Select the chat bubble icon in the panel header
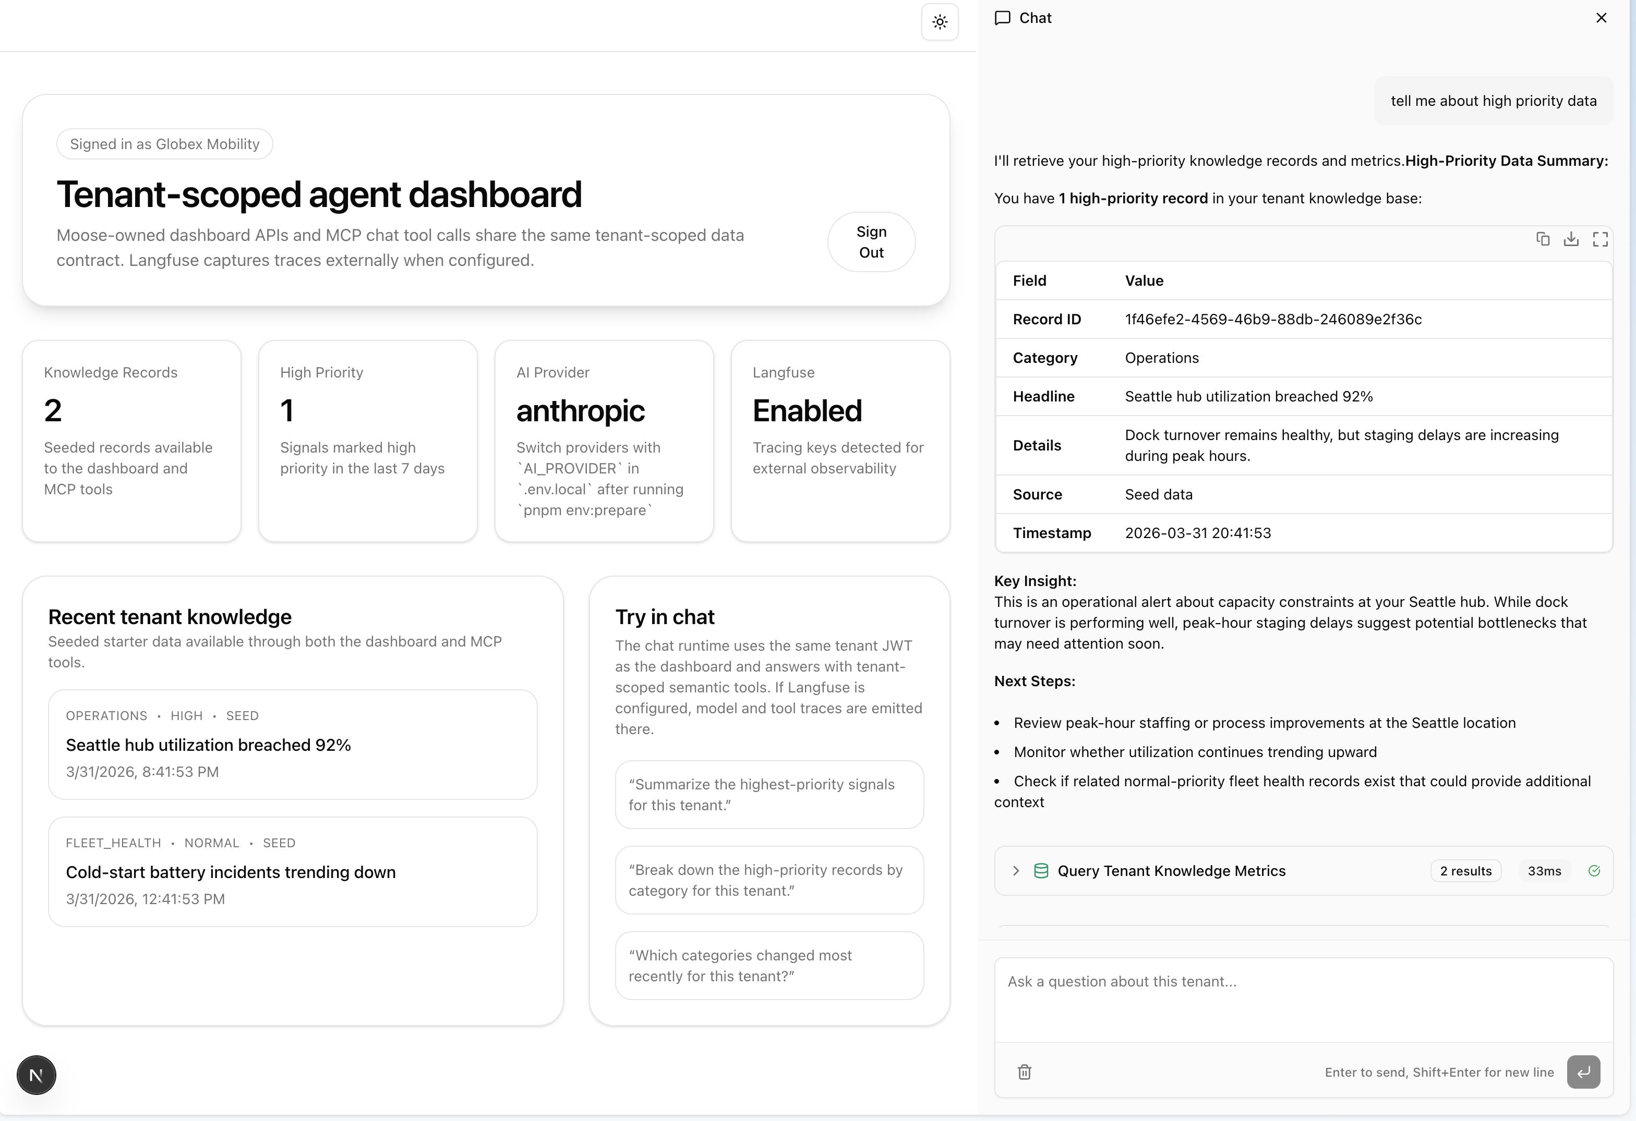This screenshot has height=1121, width=1636. 1003,18
